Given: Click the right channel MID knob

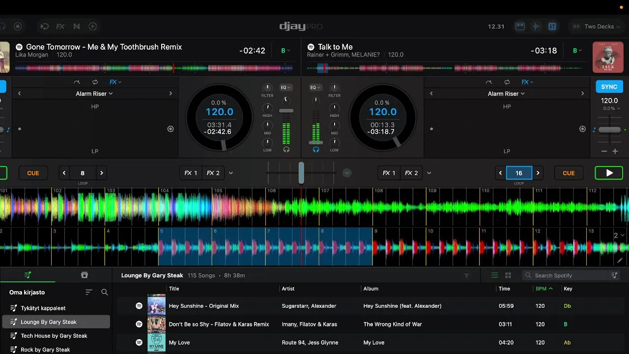Looking at the screenshot, I should 334,125.
